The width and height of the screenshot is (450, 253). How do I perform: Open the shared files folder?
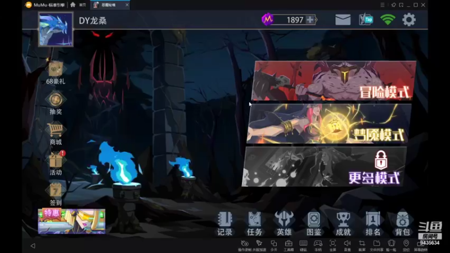point(376,246)
